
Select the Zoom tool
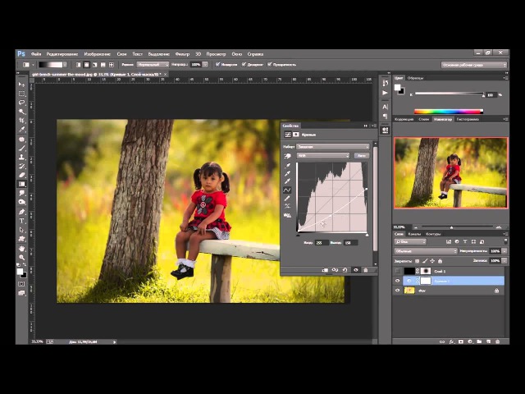click(x=22, y=257)
